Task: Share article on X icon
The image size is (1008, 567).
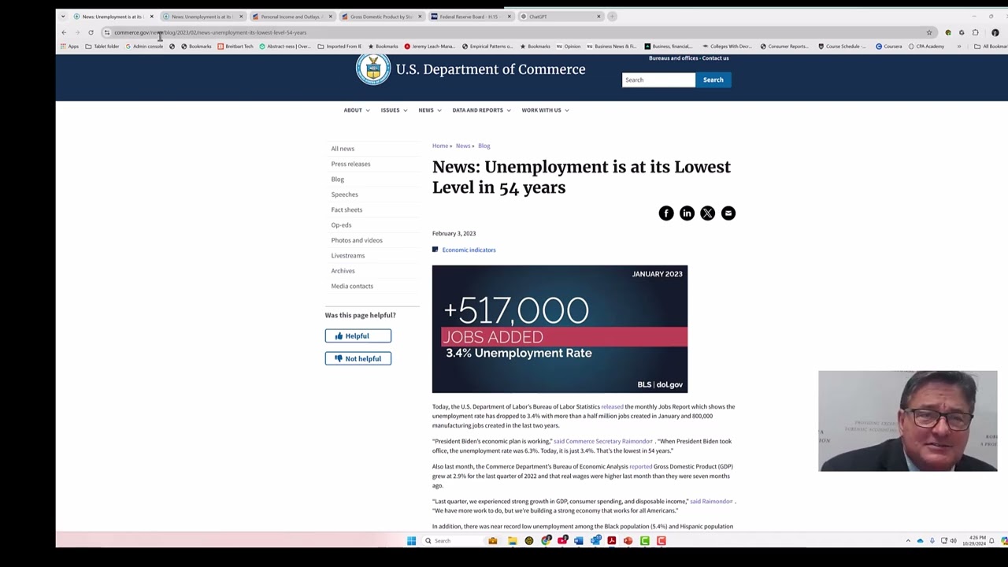Action: (x=707, y=213)
